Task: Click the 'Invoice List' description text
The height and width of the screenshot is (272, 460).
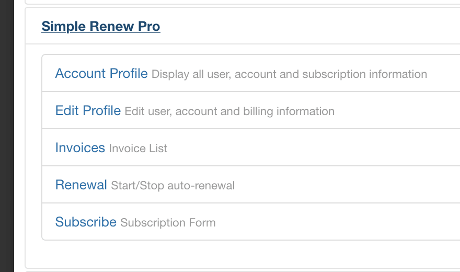Action: pyautogui.click(x=138, y=149)
